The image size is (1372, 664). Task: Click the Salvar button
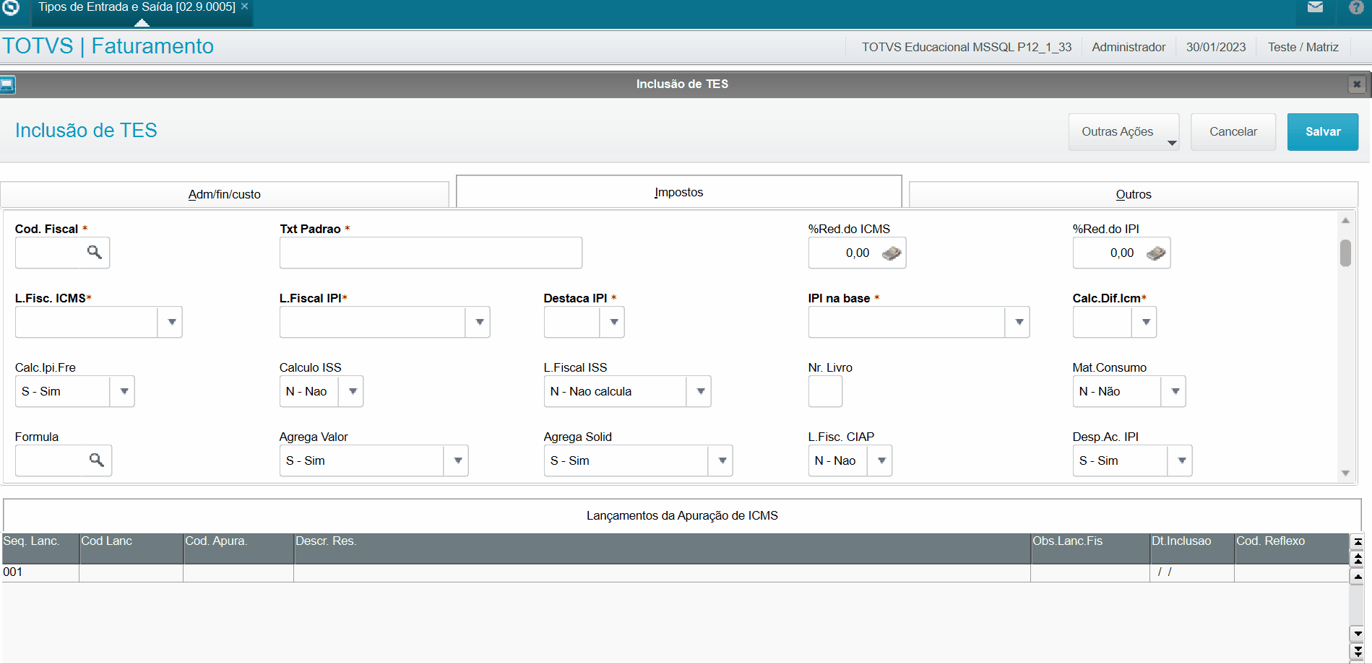click(1323, 131)
